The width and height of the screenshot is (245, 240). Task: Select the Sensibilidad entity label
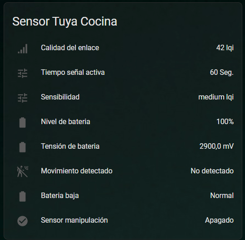pyautogui.click(x=60, y=97)
